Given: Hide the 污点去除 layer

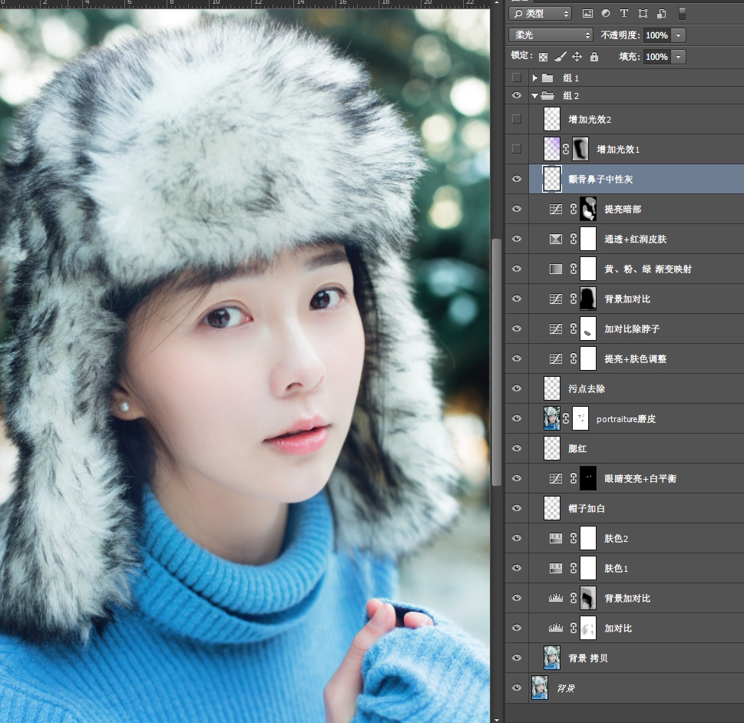Looking at the screenshot, I should click(517, 388).
